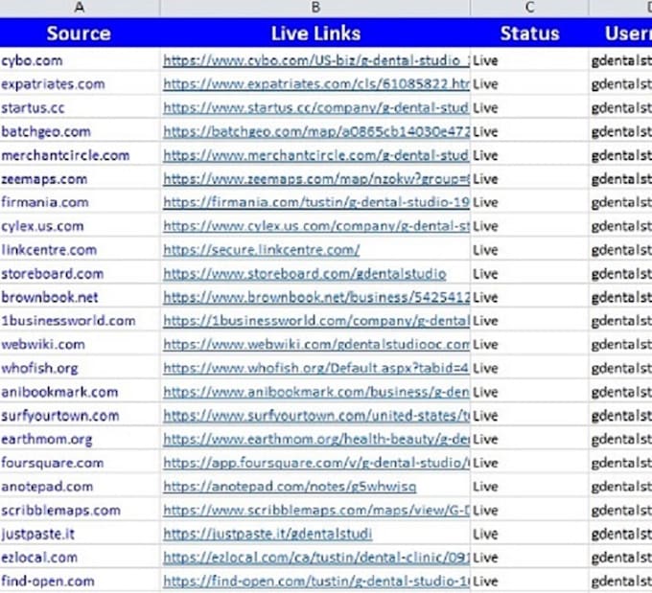Open the expatriates.com live link URL
Screen dimensions: 652x593
click(316, 84)
